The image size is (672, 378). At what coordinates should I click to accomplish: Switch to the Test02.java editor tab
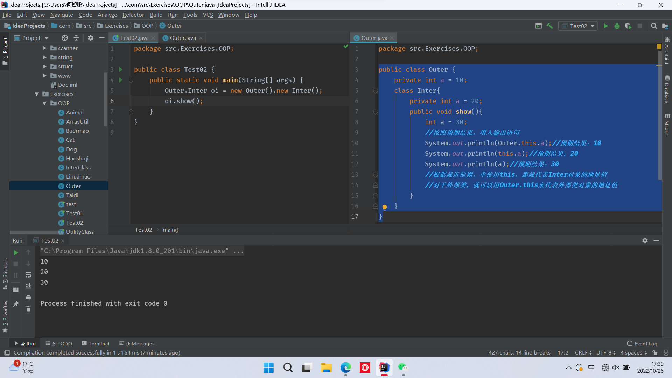point(134,38)
